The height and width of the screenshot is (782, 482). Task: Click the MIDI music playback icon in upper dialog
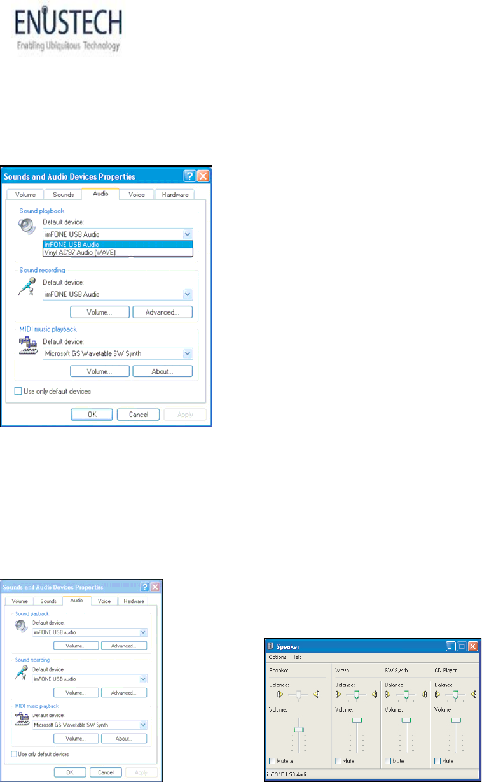point(27,346)
